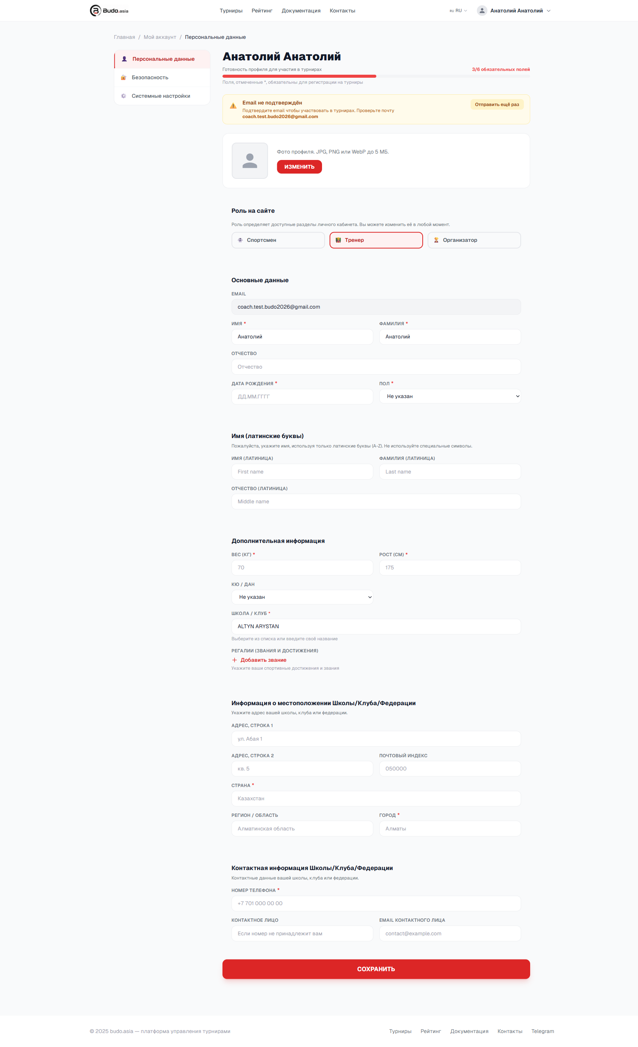This screenshot has width=638, height=1047.
Task: Click the Personal Data person icon in sidebar
Action: tap(124, 59)
